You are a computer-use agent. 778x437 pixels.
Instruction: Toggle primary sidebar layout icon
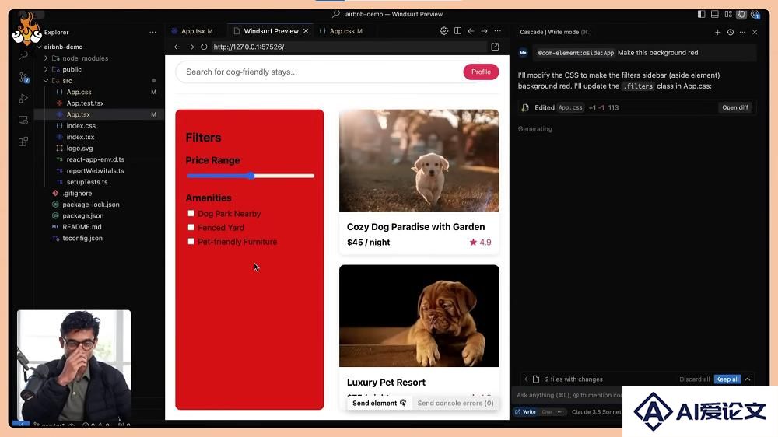(701, 14)
